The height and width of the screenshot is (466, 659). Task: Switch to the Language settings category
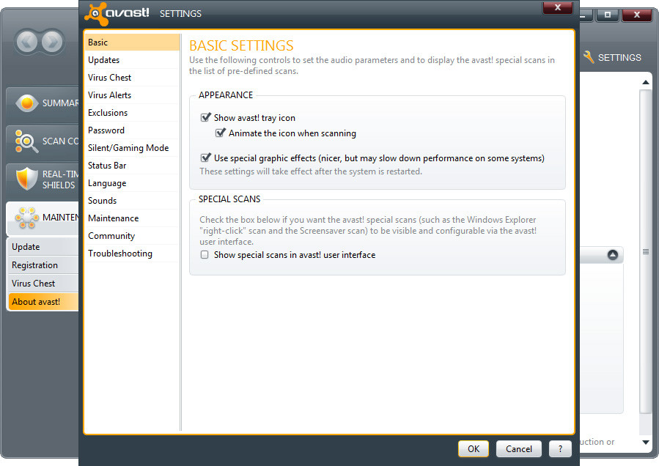[132, 183]
